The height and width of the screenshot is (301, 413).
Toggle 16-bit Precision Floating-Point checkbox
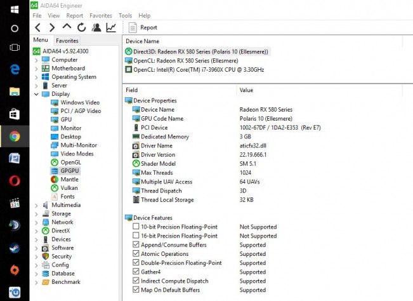point(136,236)
